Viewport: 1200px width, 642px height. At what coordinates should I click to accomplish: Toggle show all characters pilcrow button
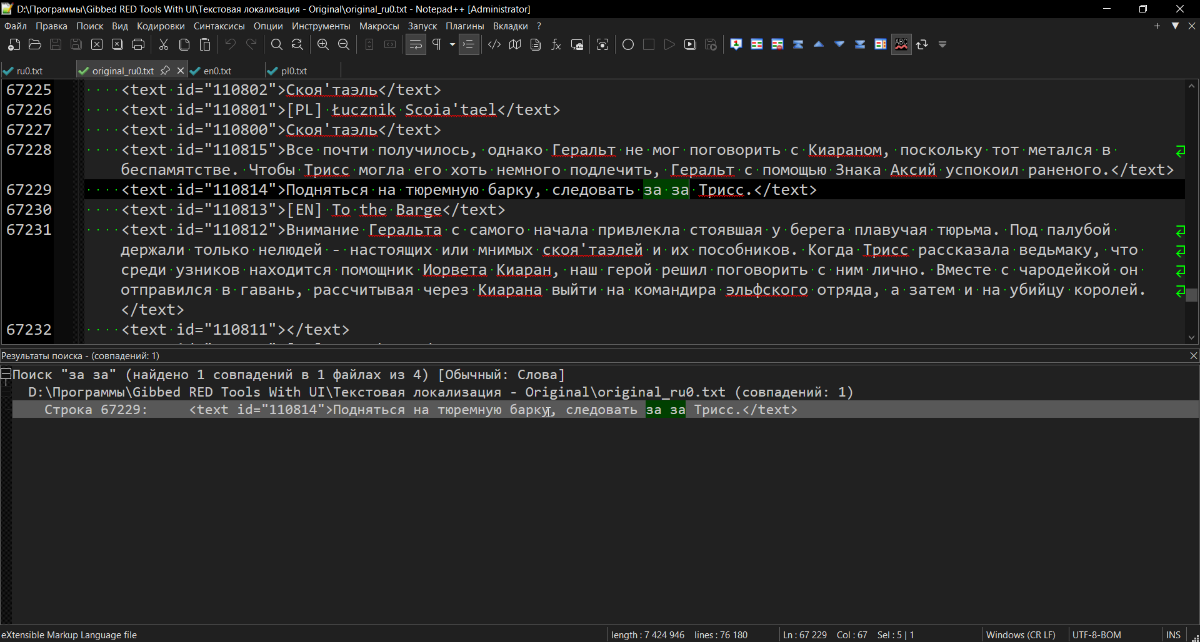pos(437,44)
